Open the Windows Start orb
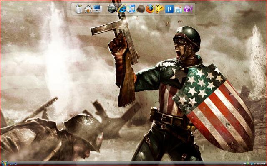 [x=4, y=164]
